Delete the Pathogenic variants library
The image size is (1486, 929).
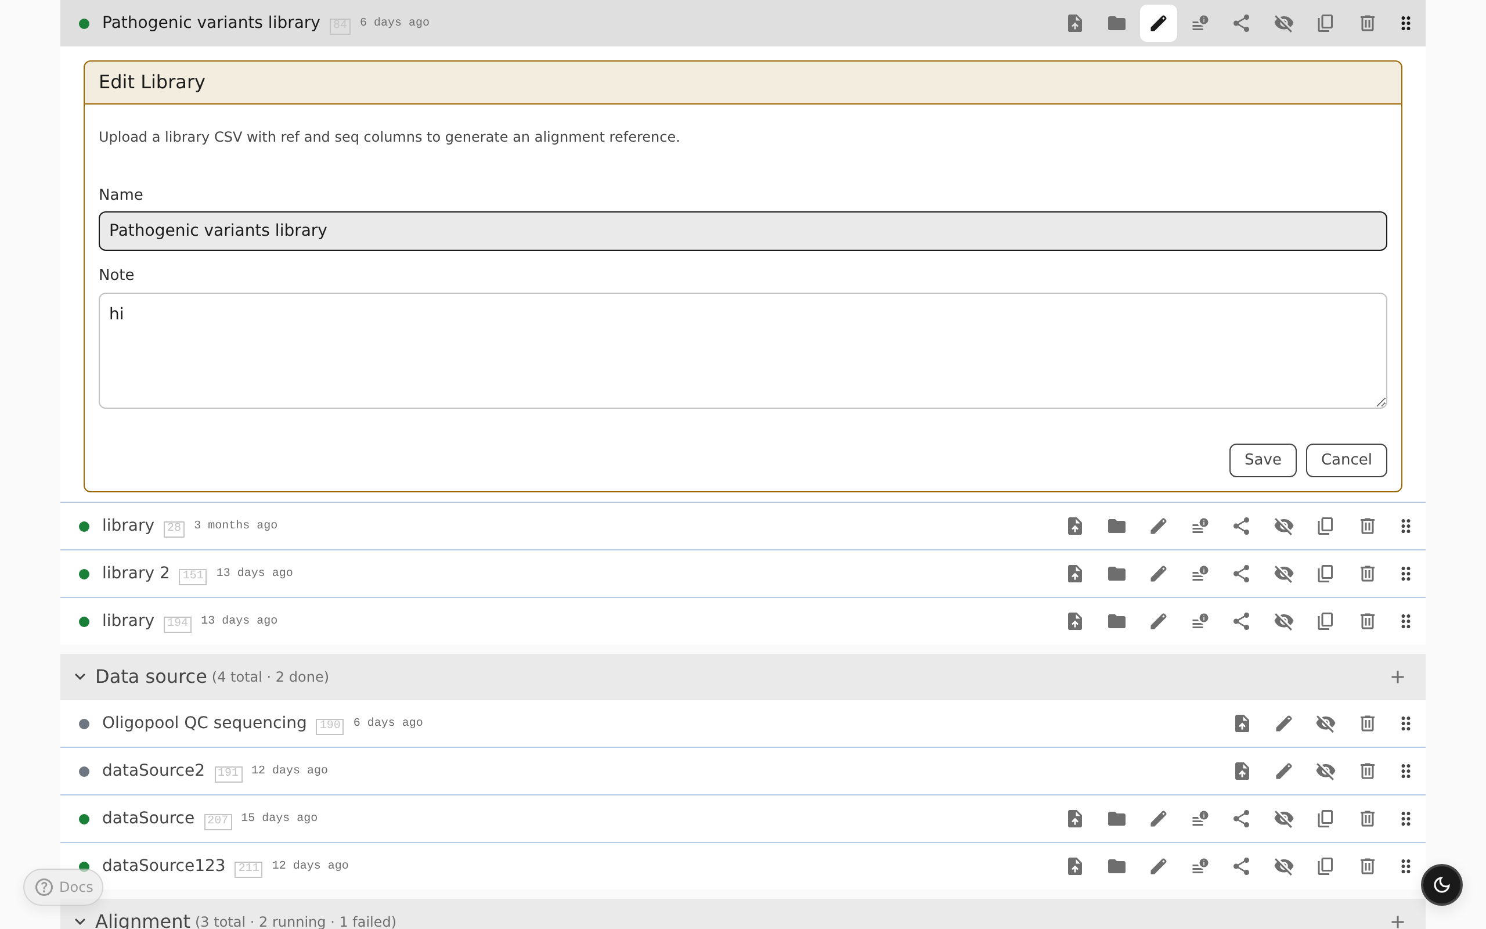coord(1367,23)
